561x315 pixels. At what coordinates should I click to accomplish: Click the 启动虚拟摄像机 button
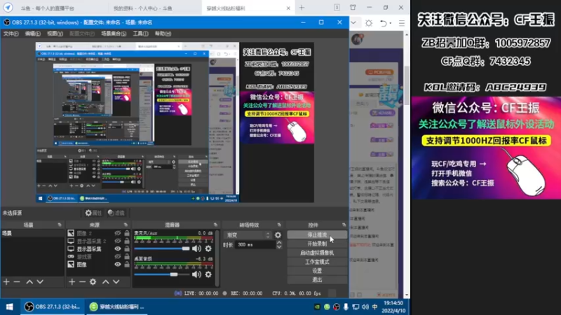(x=317, y=253)
